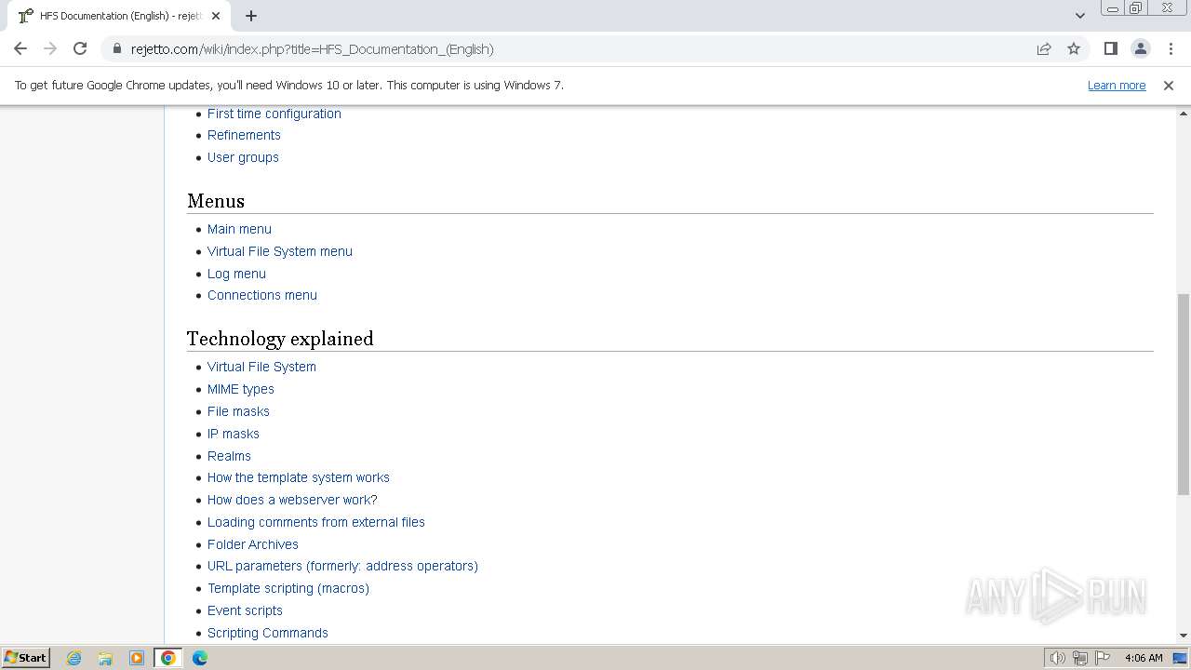This screenshot has height=670, width=1191.
Task: Open First time configuration link
Action: pyautogui.click(x=274, y=114)
